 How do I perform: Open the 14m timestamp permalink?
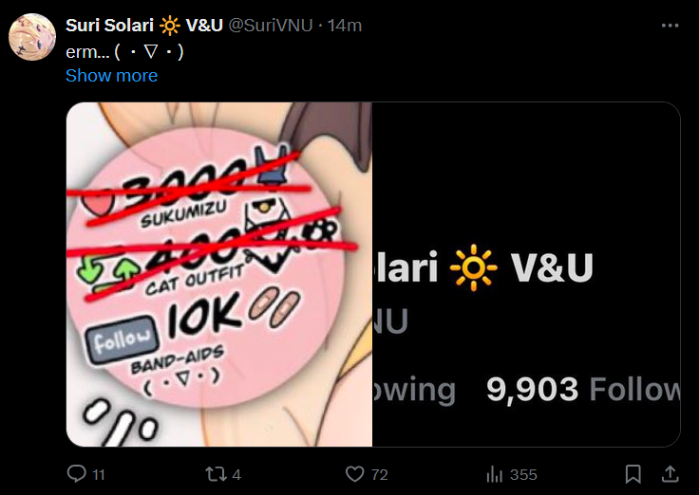(x=344, y=26)
